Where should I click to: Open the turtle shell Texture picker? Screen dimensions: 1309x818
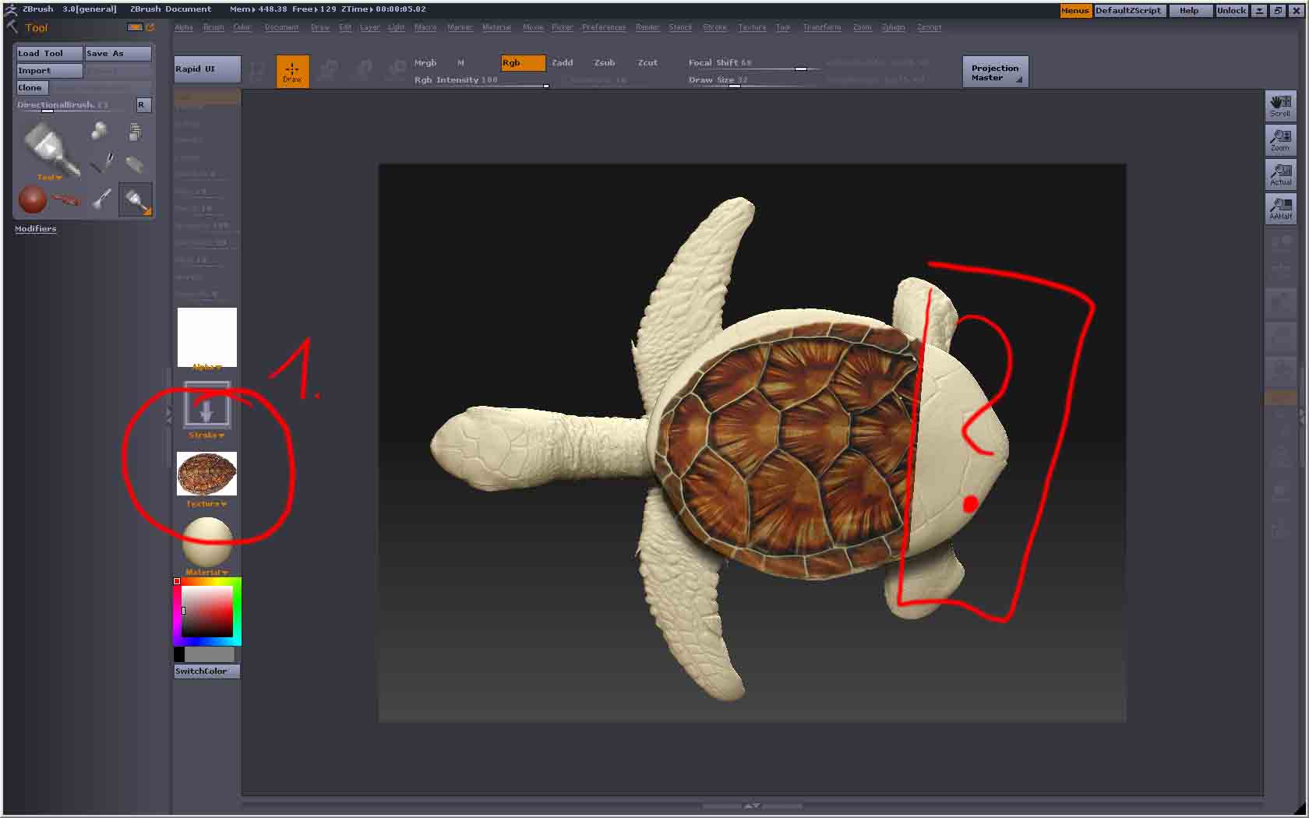coord(206,474)
